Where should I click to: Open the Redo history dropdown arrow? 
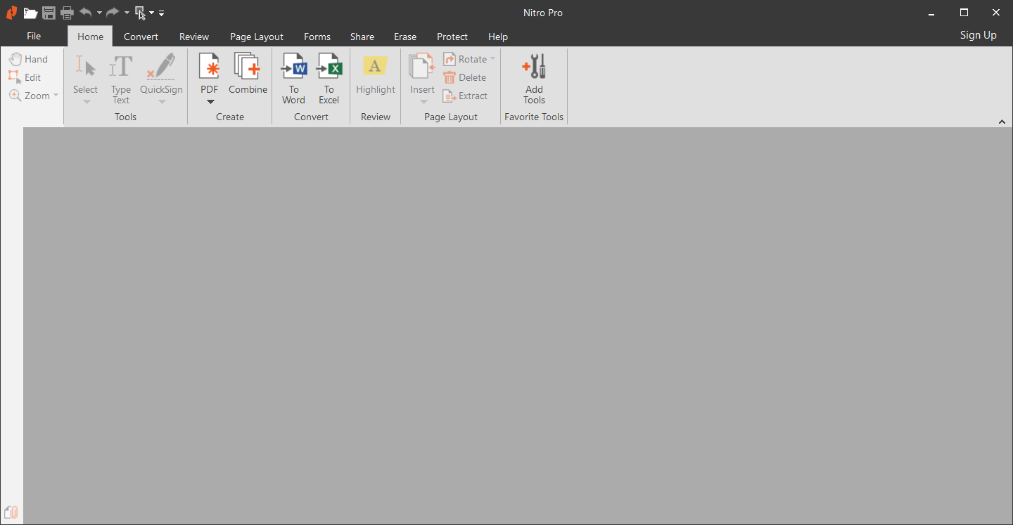(127, 13)
